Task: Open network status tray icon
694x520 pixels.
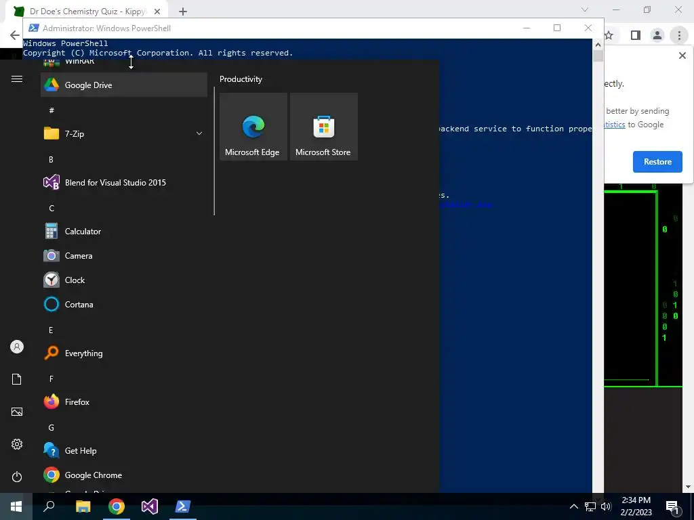Action: coord(590,506)
